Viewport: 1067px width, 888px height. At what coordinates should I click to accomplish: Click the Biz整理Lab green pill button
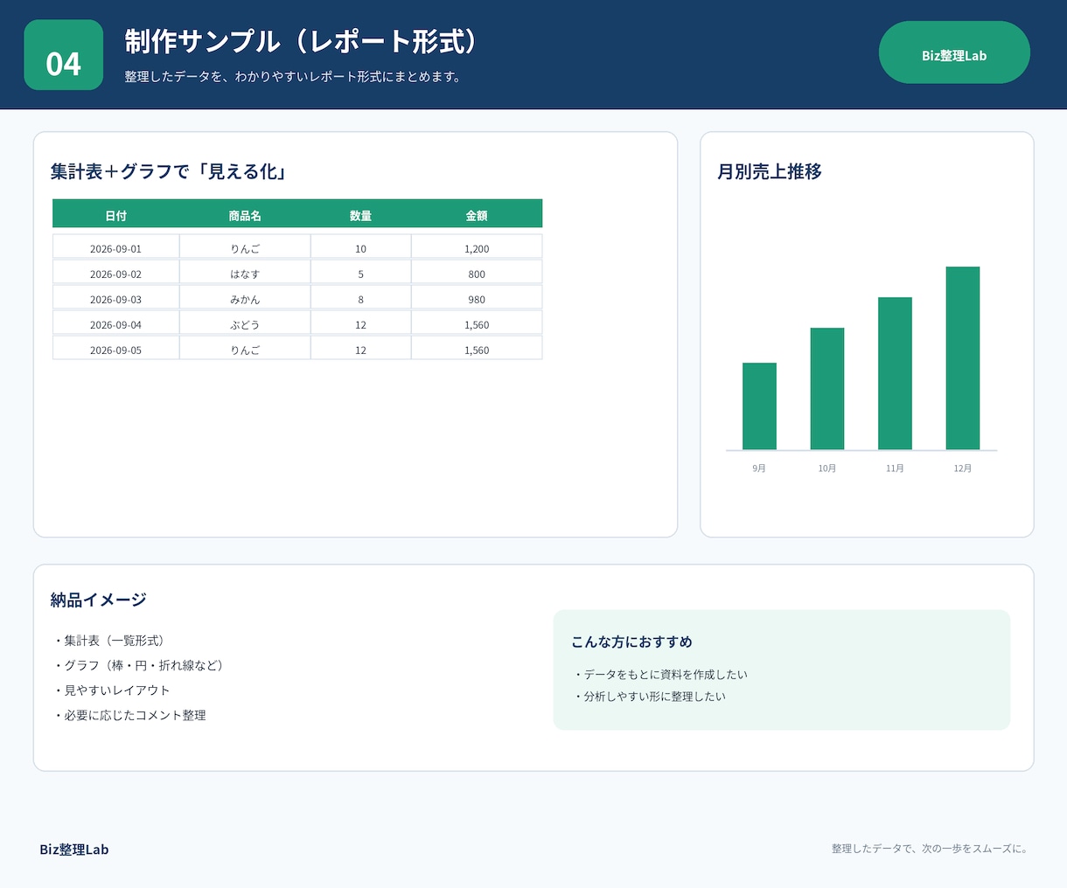click(954, 52)
